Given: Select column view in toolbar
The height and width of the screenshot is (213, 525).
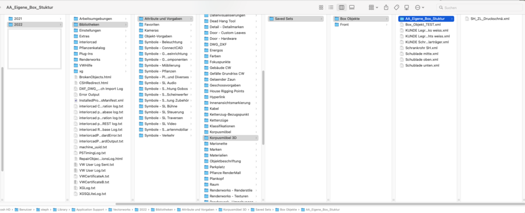Looking at the screenshot, I should 342,8.
